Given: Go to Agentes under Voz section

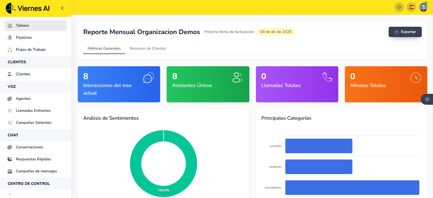Looking at the screenshot, I should [x=23, y=98].
